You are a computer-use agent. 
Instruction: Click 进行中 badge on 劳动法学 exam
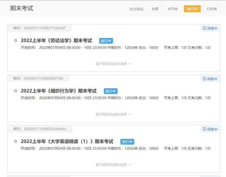click(106, 41)
